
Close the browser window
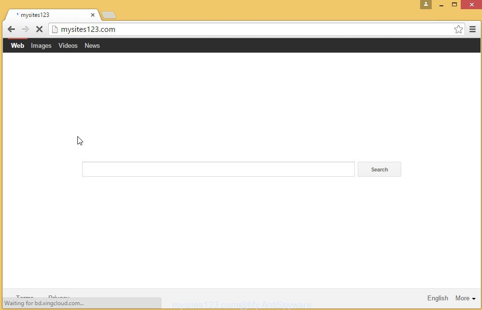[x=471, y=5]
